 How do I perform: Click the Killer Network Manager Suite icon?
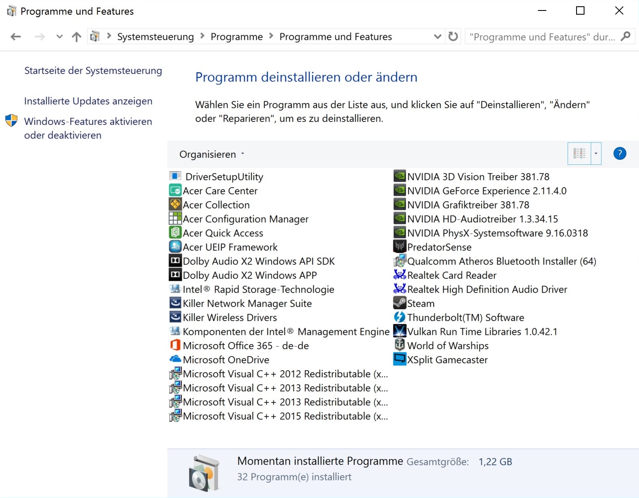click(175, 303)
